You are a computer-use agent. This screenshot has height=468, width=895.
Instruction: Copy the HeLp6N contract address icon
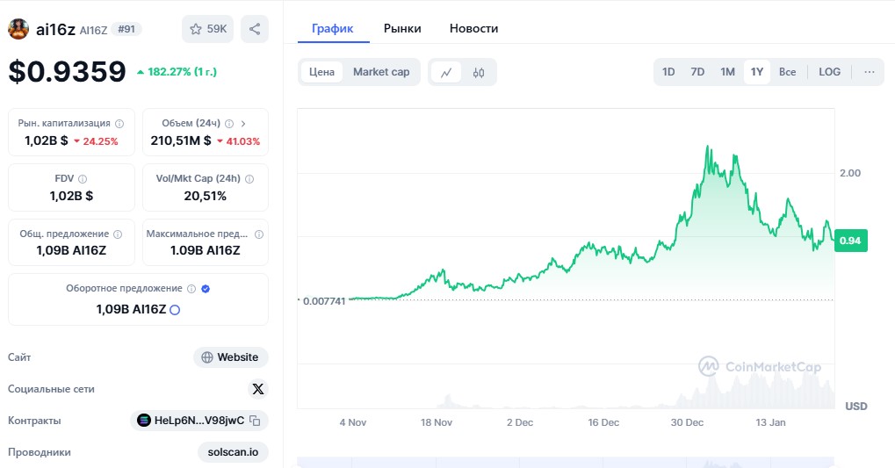255,421
